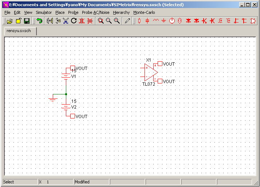Image resolution: width=260 pixels, height=187 pixels.
Task: Select battery V1 in the schematic
Action: 66,76
